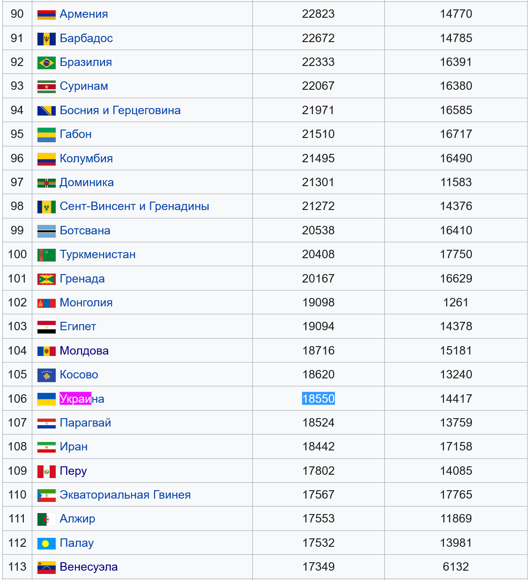Click the Egypt flag icon
The height and width of the screenshot is (580, 529).
tap(46, 327)
